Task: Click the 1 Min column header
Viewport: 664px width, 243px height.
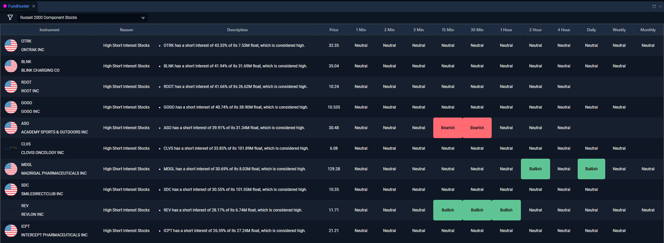Action: 361,30
